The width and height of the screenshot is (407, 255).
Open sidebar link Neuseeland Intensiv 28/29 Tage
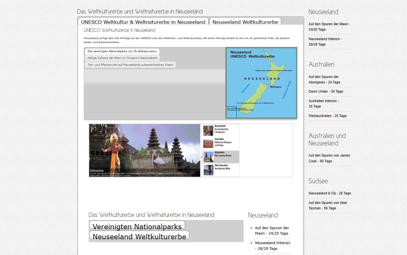[x=325, y=42]
